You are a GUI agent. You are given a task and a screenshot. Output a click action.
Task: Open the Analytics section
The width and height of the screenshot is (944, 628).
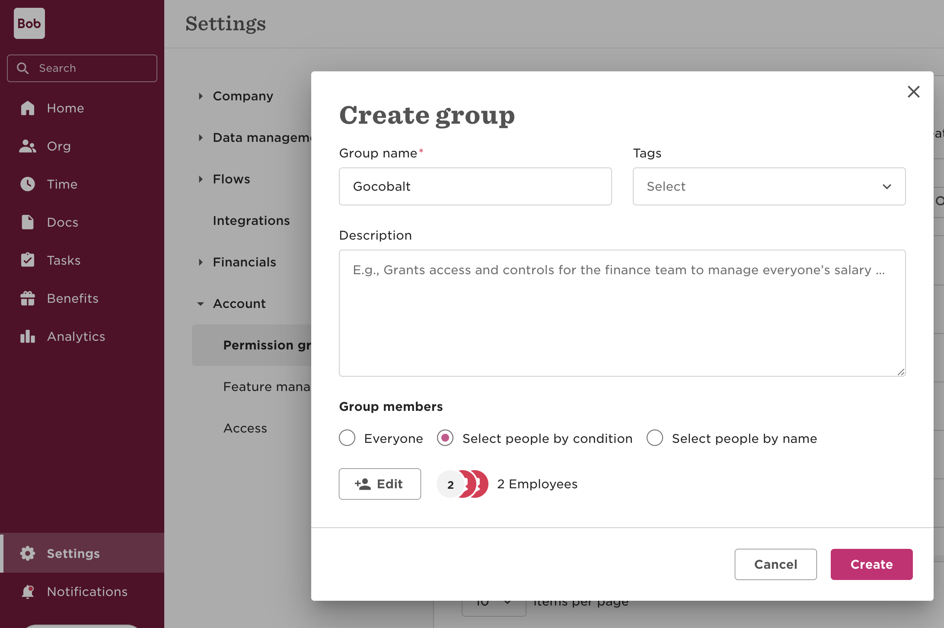76,336
